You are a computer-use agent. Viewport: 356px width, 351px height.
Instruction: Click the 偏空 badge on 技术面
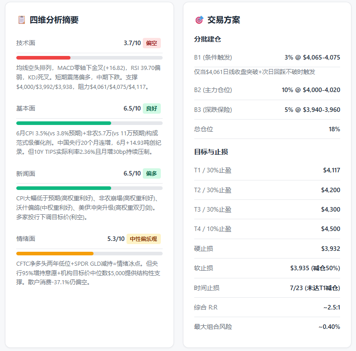(x=152, y=43)
